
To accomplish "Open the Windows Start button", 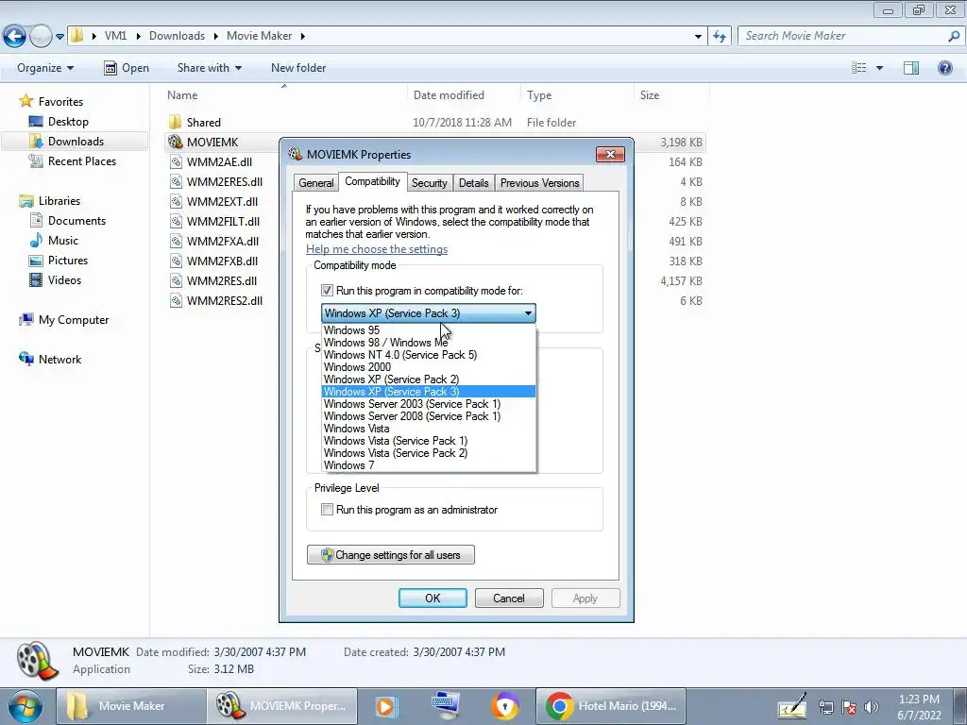I will [x=25, y=706].
